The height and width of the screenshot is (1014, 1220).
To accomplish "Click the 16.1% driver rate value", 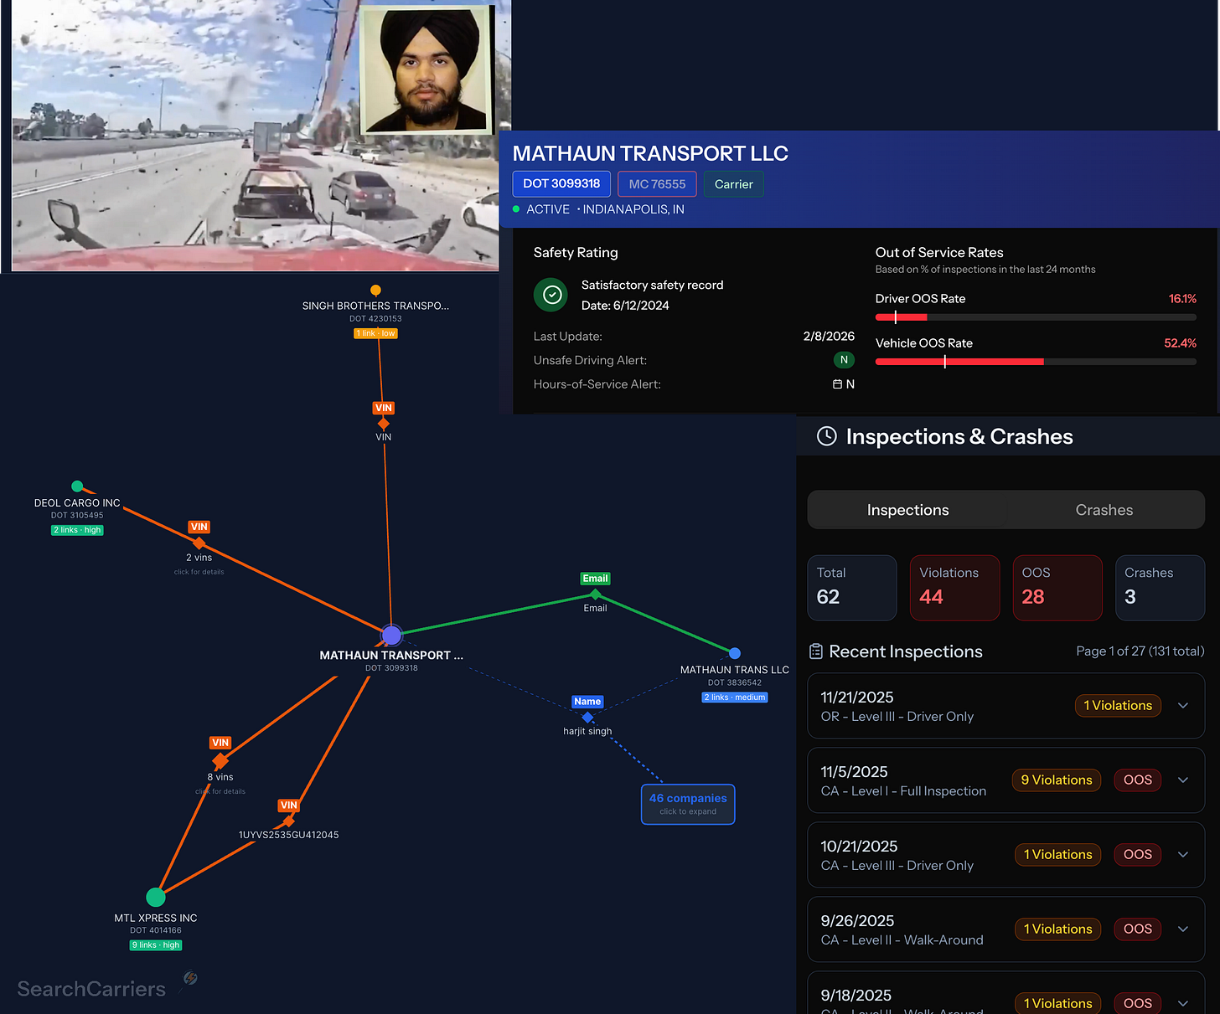I will 1182,298.
